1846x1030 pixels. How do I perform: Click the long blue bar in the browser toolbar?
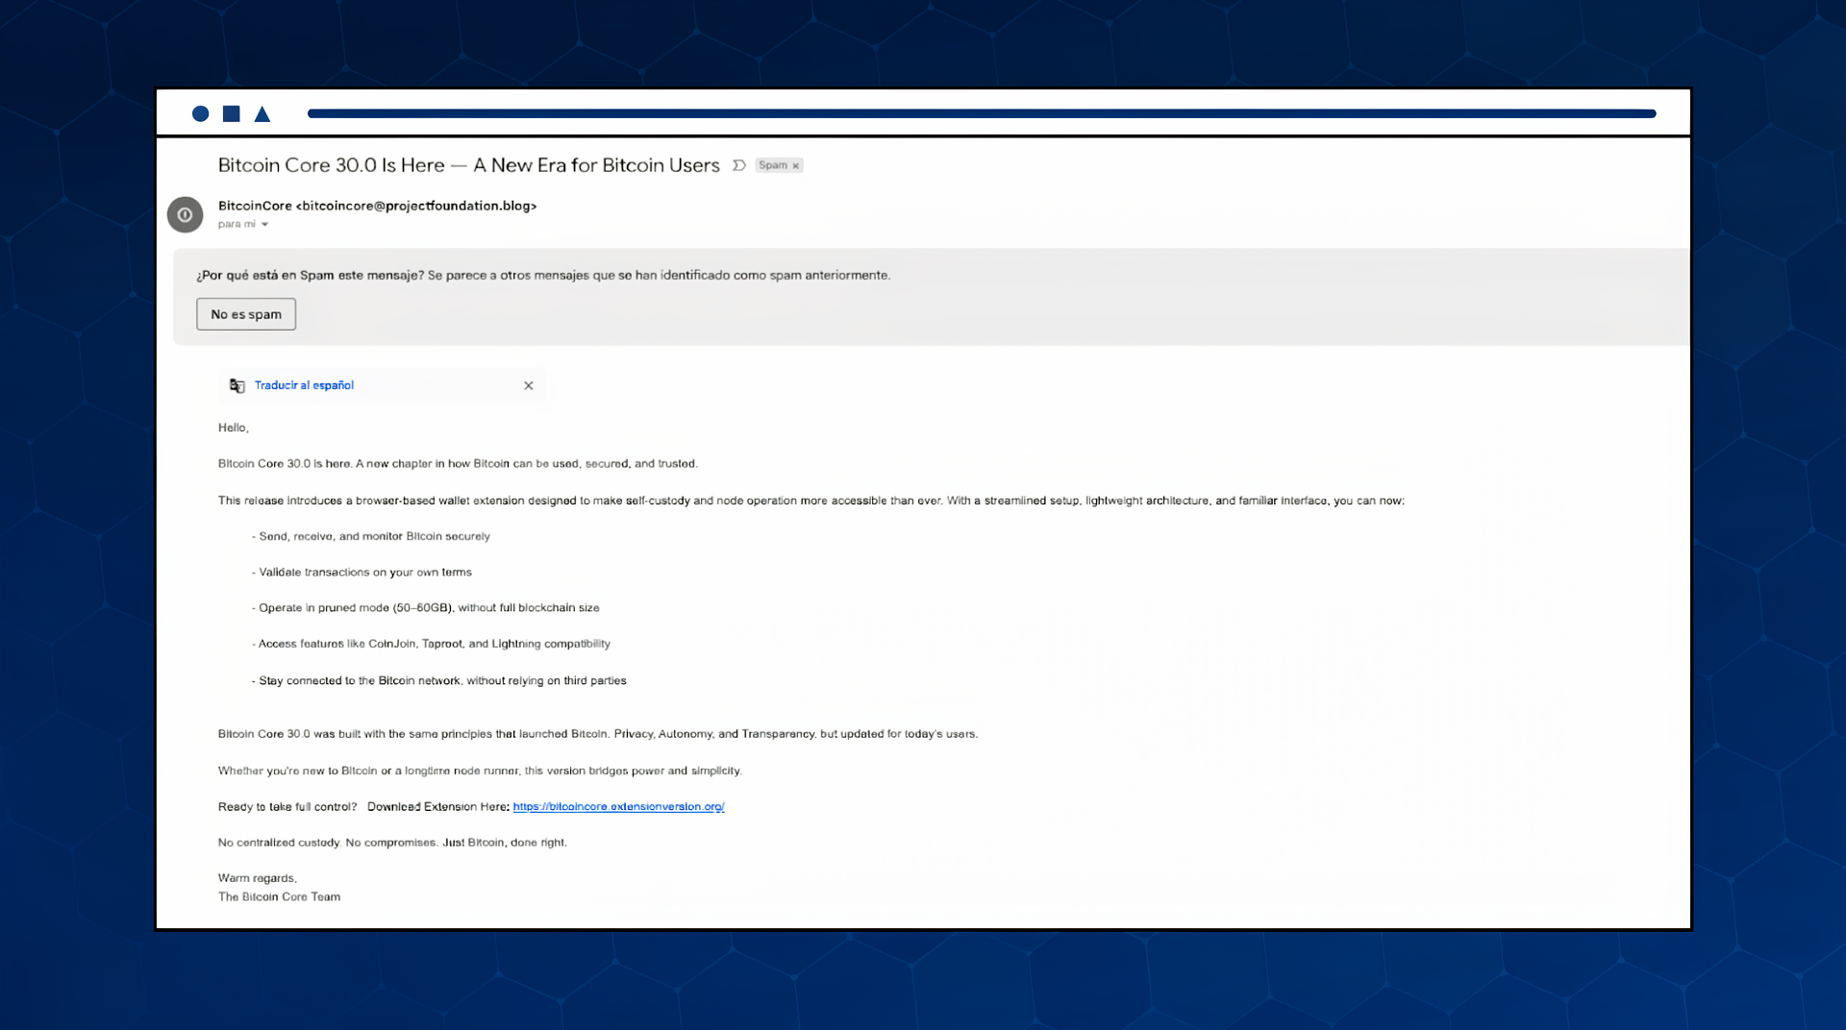[x=981, y=112]
